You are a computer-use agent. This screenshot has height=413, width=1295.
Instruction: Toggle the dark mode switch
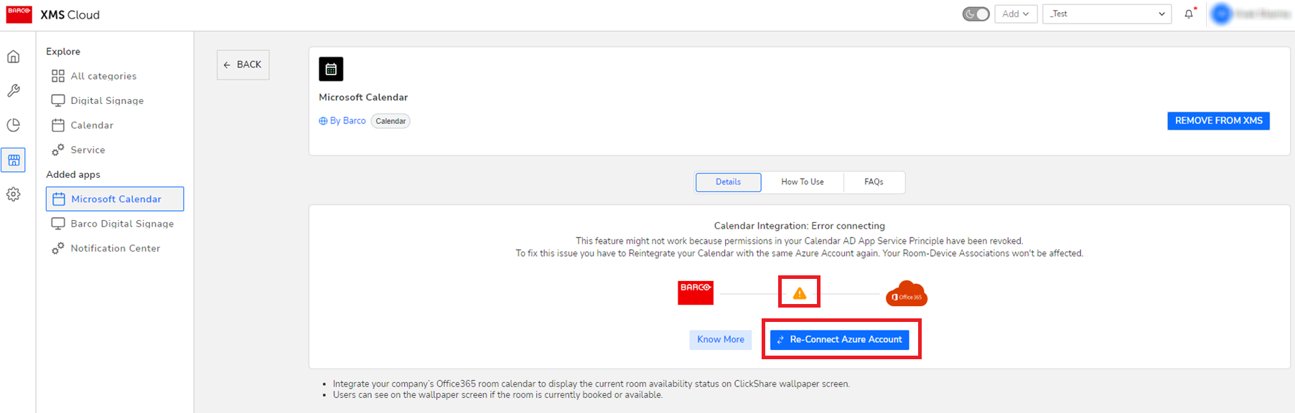coord(976,14)
